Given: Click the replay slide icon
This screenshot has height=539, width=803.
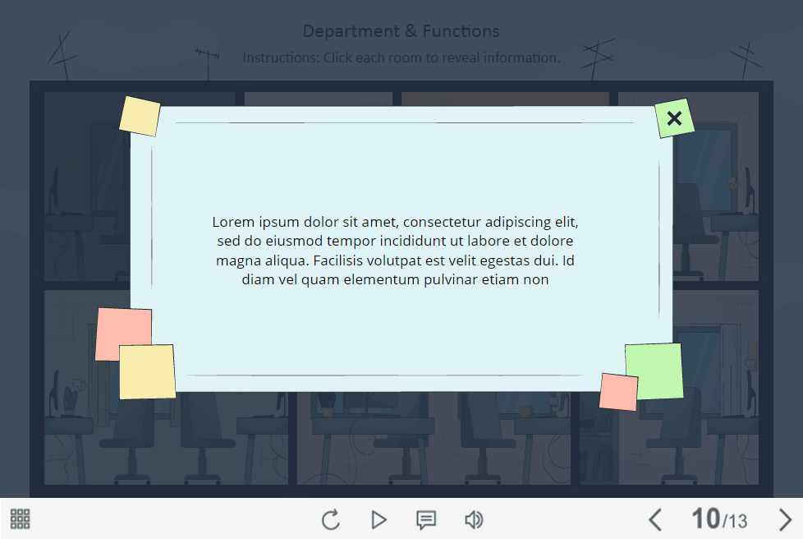Looking at the screenshot, I should [331, 519].
